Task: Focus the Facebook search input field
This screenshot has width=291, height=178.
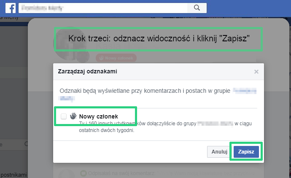Action: 103,8
